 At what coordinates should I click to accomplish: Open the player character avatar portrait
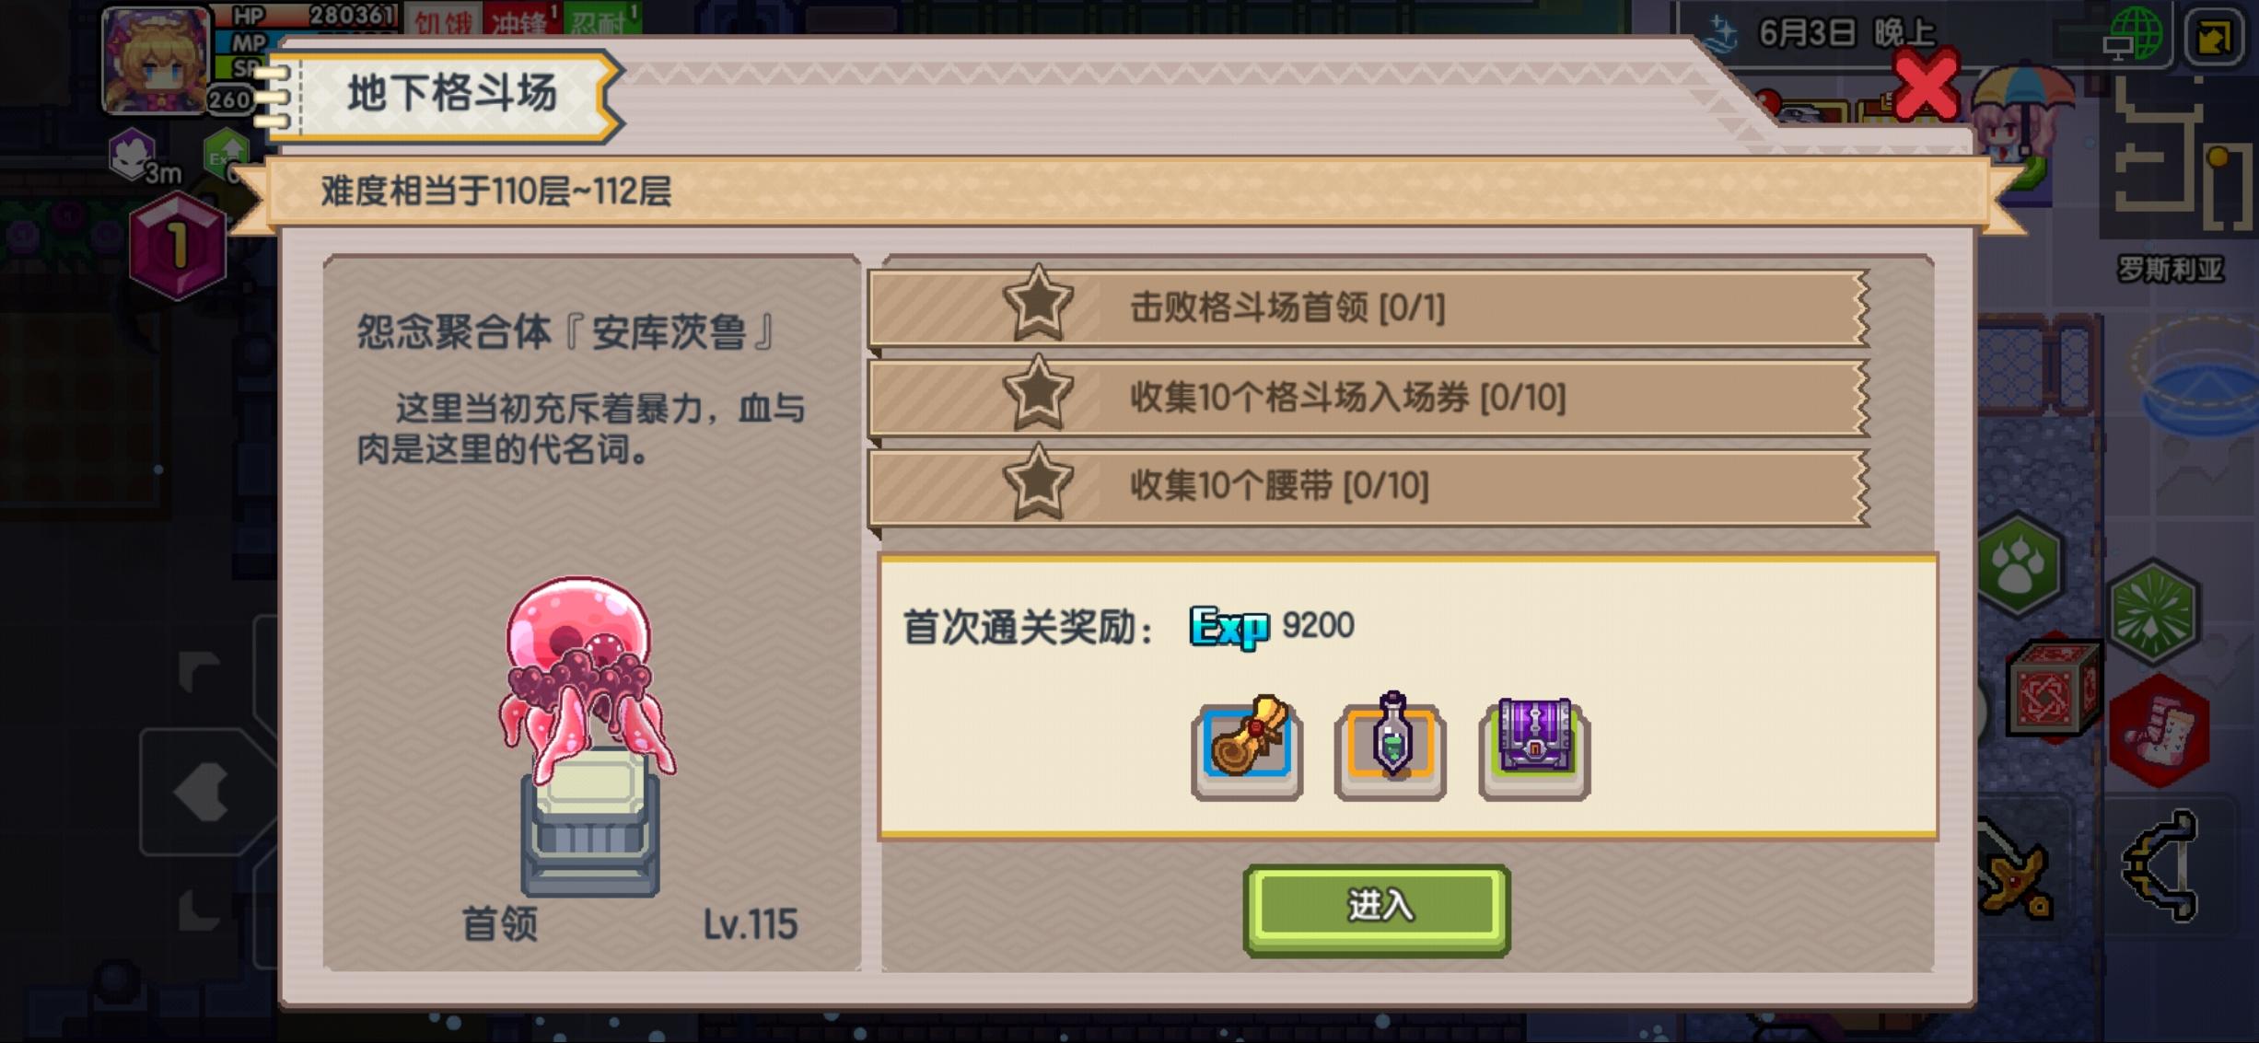[x=156, y=60]
